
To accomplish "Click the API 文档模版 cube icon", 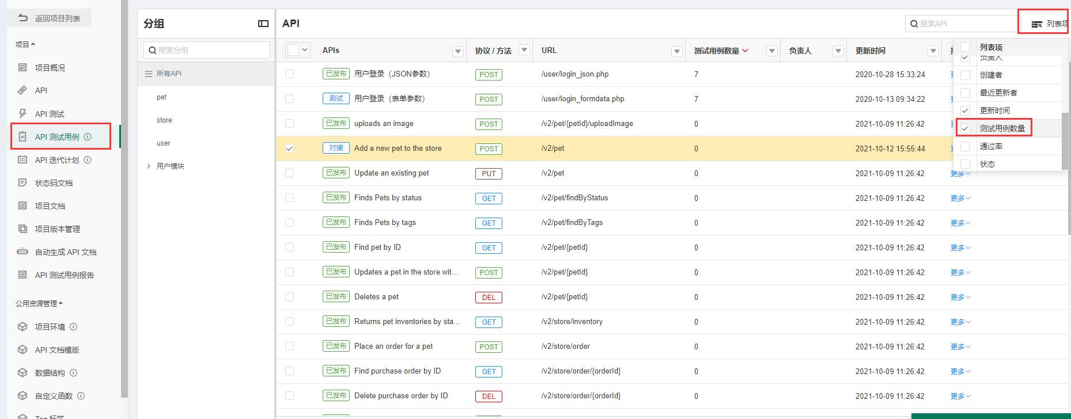I will coord(22,349).
